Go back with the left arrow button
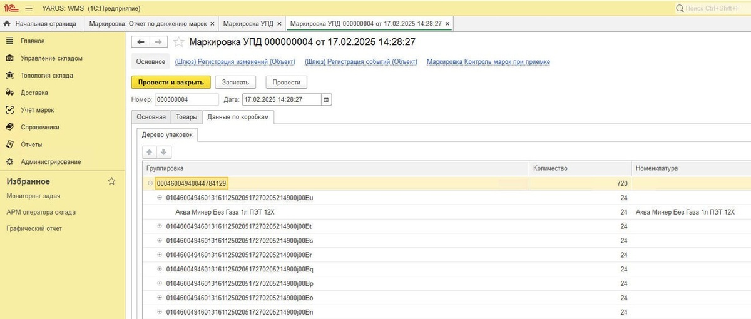This screenshot has width=751, height=319. pos(141,42)
